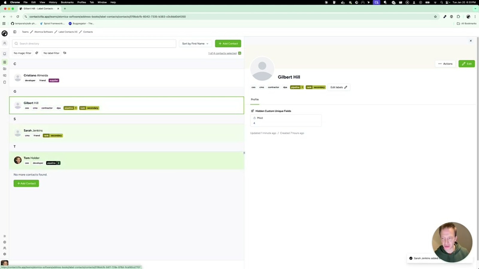Image resolution: width=479 pixels, height=269 pixels.
Task: Open the label filter tag icon
Action: [65, 53]
